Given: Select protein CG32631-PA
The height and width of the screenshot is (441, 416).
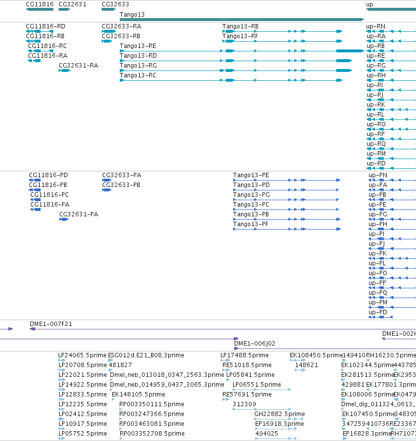Looking at the screenshot, I should [79, 214].
